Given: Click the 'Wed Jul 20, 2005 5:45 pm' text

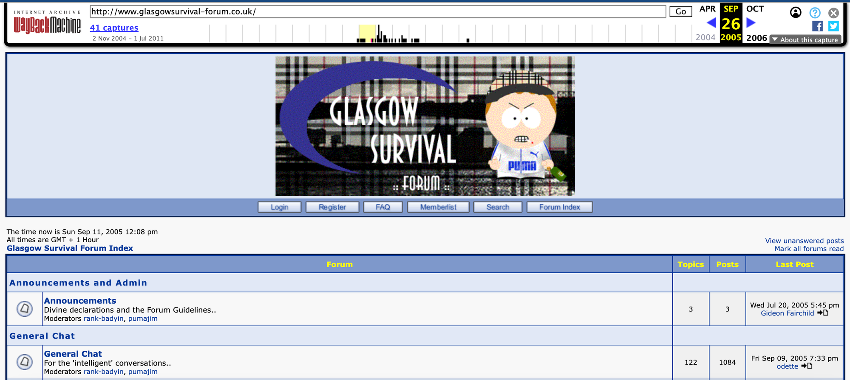Looking at the screenshot, I should [x=794, y=305].
